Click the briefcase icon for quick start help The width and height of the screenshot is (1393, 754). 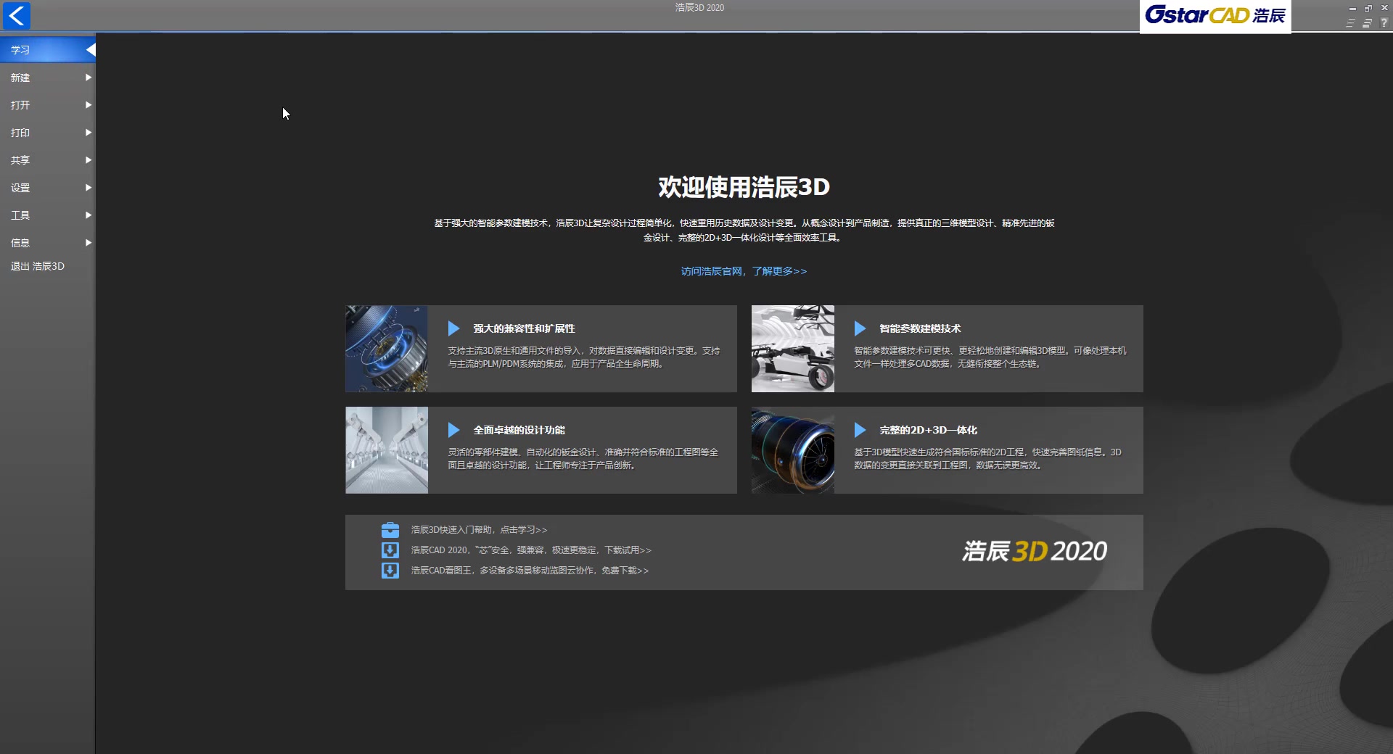[390, 530]
